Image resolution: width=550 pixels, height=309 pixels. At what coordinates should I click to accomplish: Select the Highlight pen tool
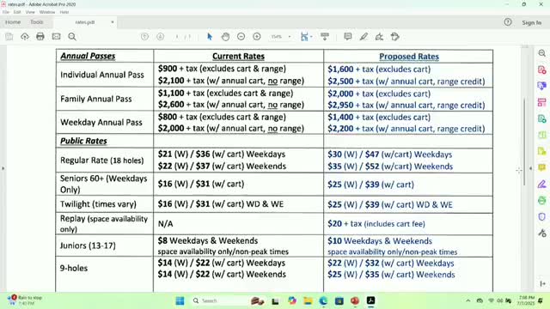pos(364,36)
